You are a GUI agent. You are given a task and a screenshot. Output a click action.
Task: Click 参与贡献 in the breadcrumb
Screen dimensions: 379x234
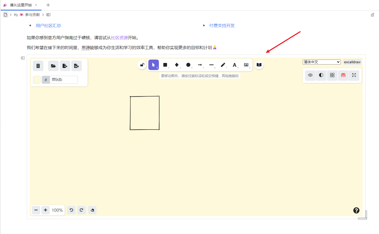[32, 15]
